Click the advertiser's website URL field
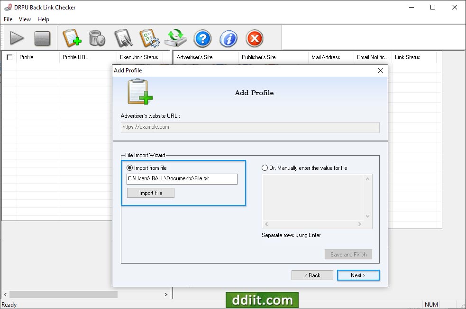 pos(250,127)
